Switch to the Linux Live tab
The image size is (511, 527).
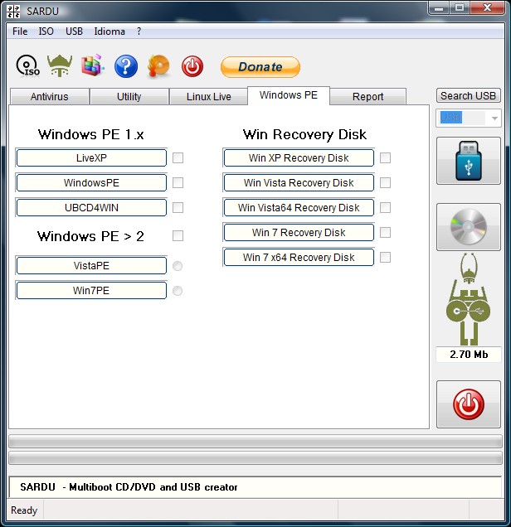point(208,96)
